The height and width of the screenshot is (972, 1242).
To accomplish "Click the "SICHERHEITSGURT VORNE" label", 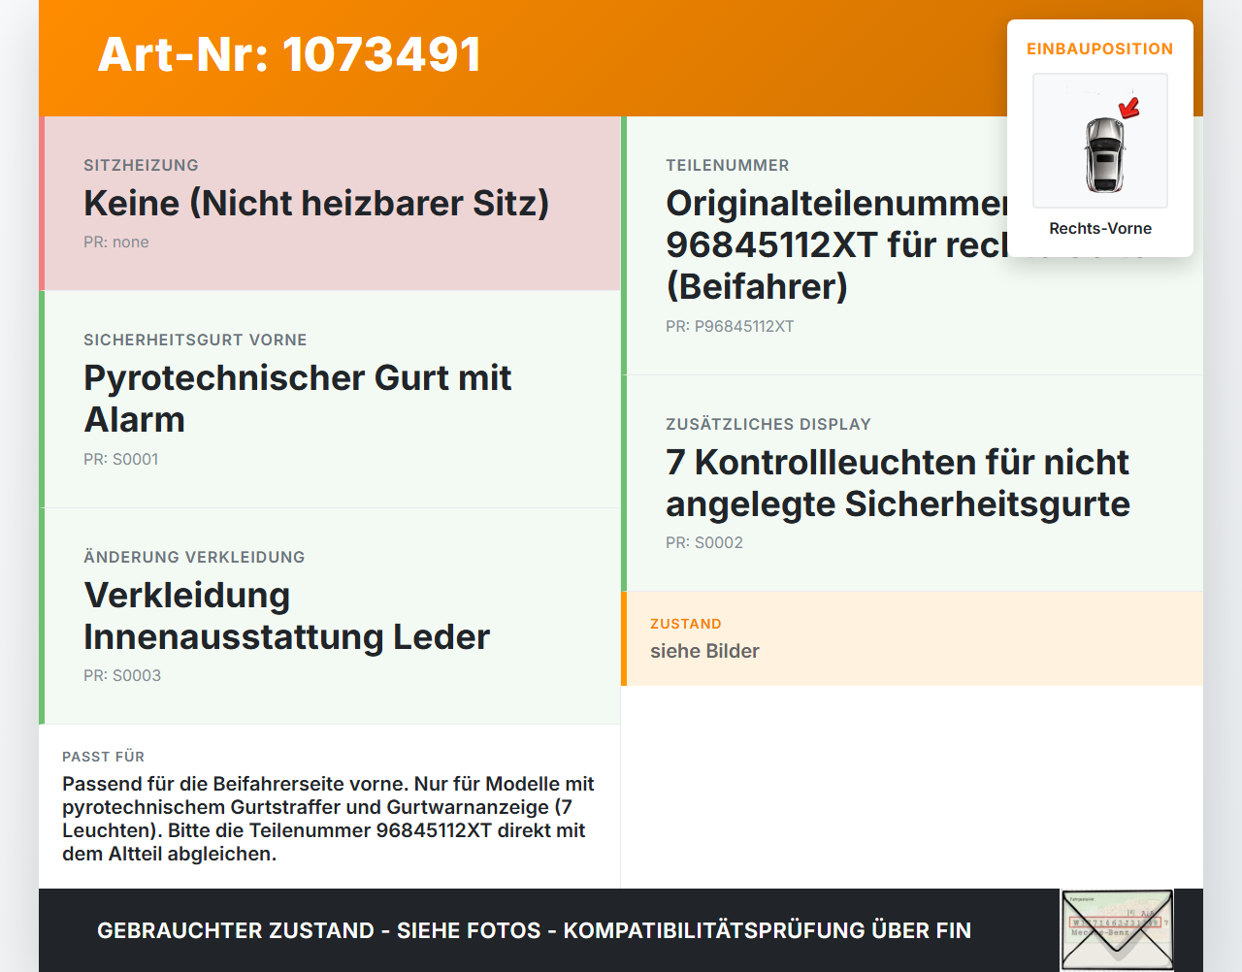I will [x=195, y=340].
